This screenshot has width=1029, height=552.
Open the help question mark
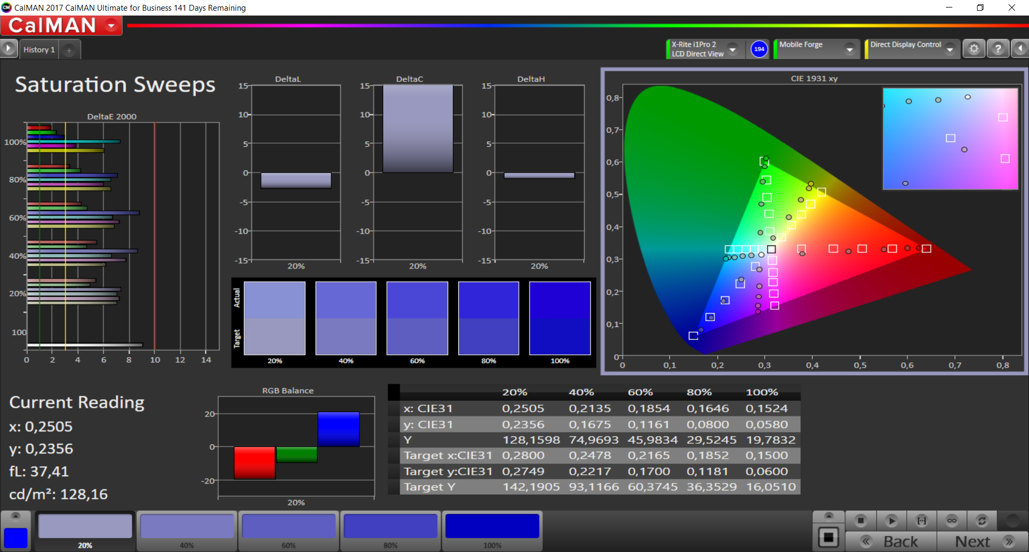click(x=997, y=49)
